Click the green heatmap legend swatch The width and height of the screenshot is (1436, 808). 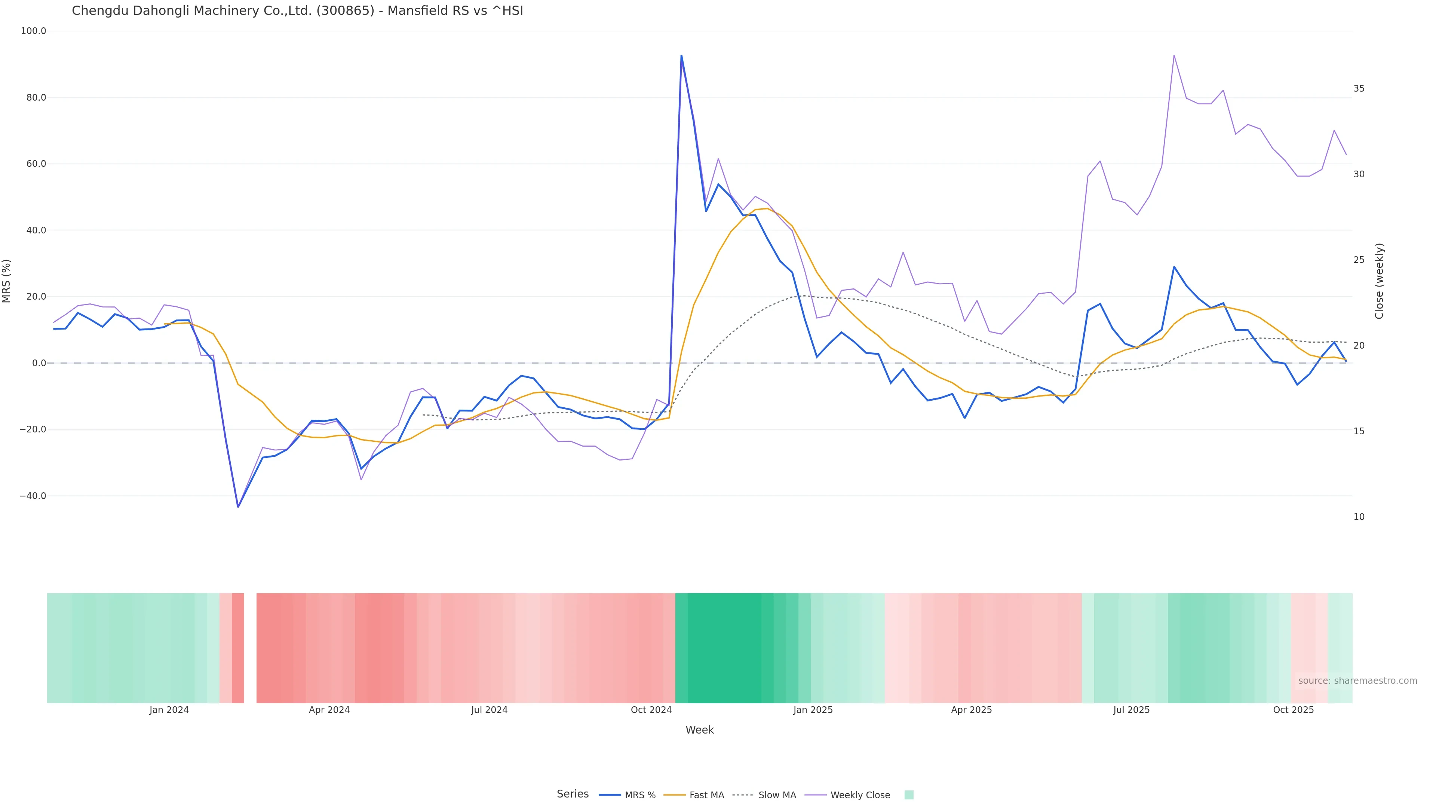(909, 795)
